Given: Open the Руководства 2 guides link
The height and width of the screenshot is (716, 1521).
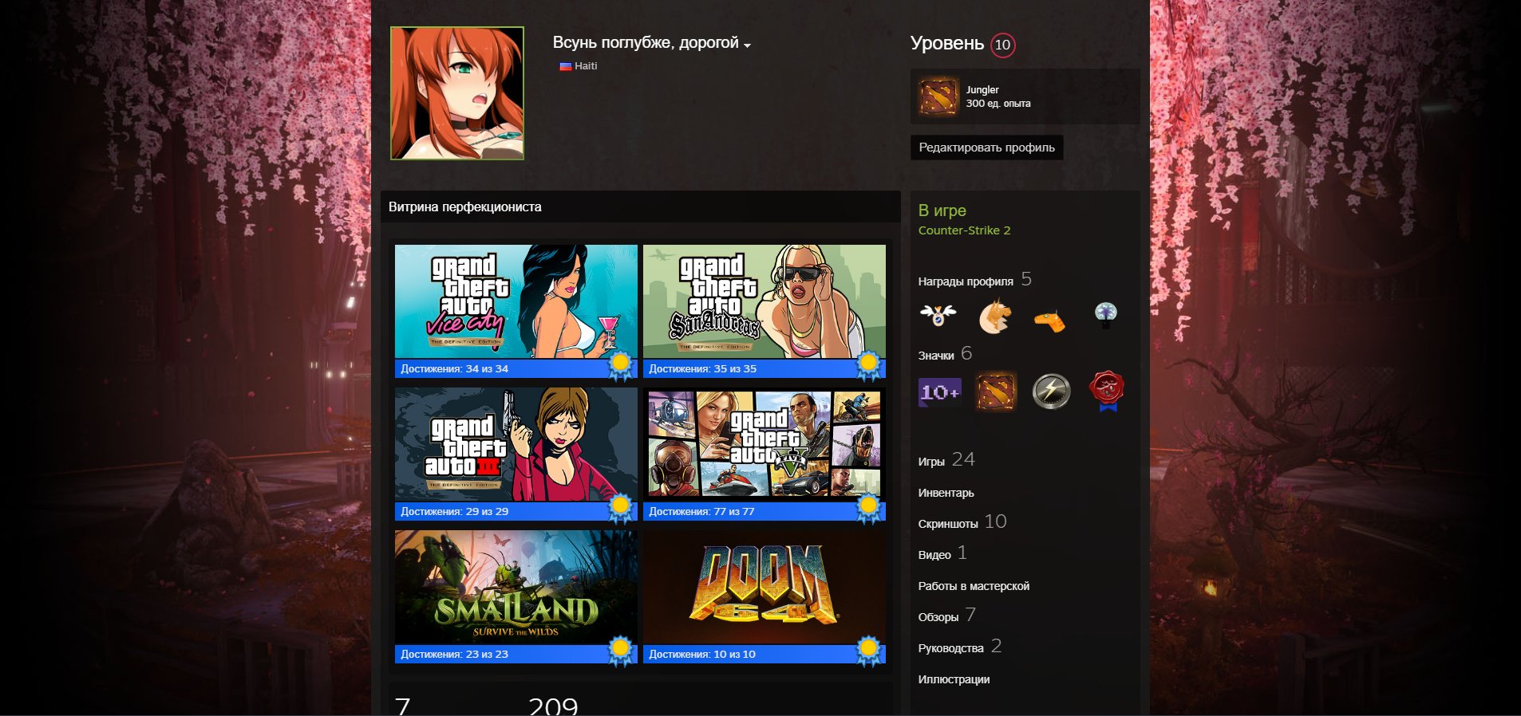Looking at the screenshot, I should 960,647.
